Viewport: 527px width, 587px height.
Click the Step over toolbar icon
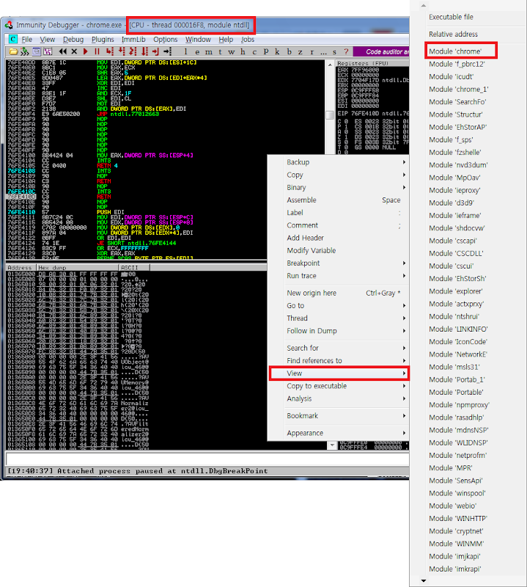(122, 51)
